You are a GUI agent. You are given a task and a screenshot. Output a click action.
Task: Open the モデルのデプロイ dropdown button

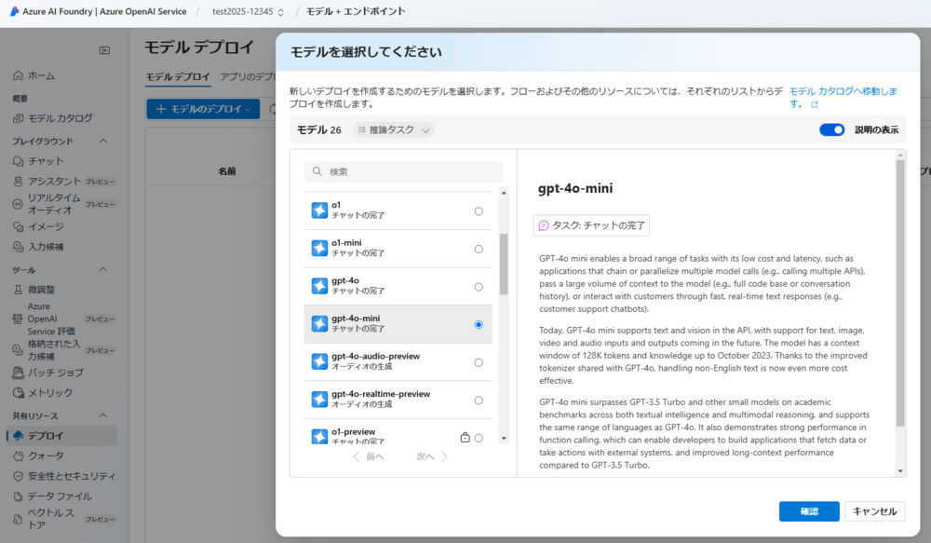(x=203, y=109)
